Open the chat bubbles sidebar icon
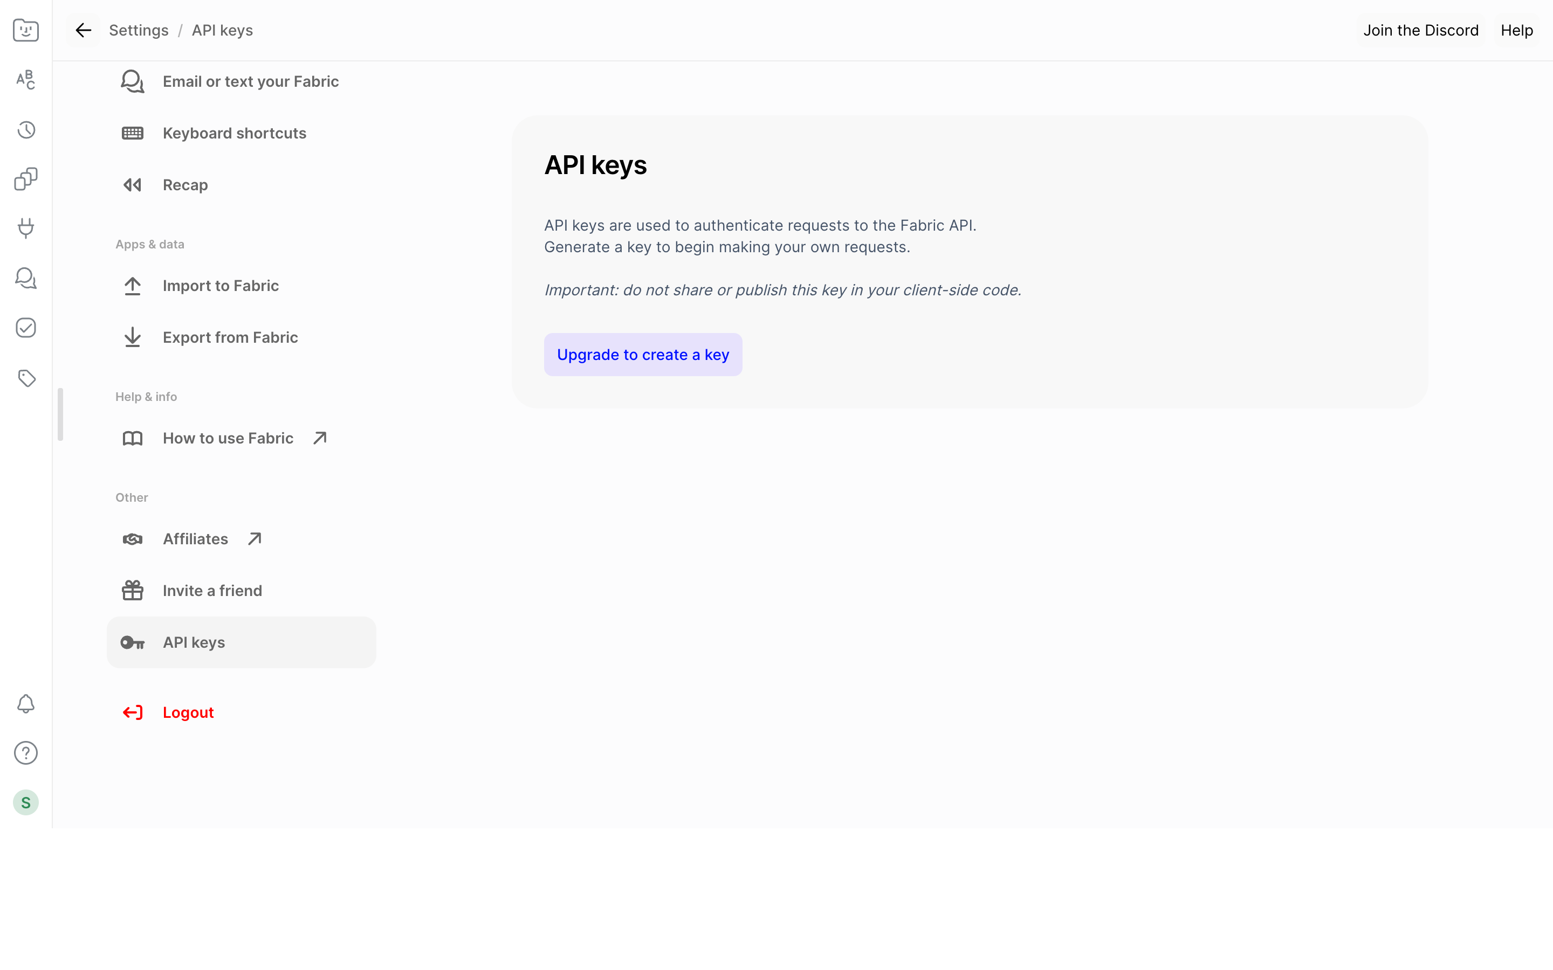Screen dimensions: 1553x970 [26, 278]
